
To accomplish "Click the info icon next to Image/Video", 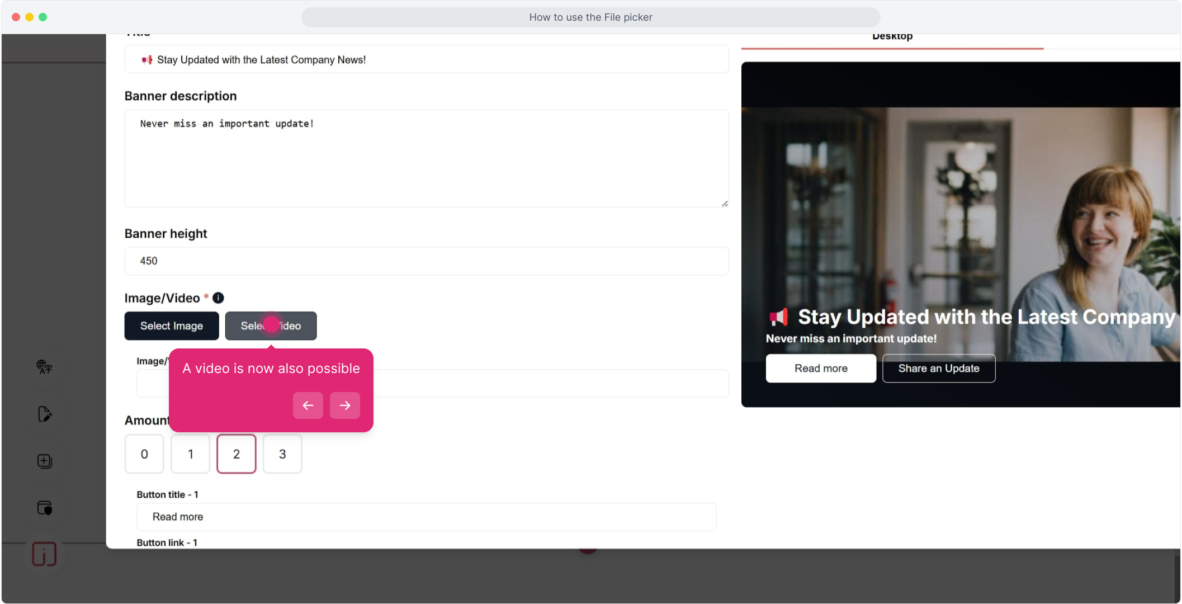I will pos(218,298).
